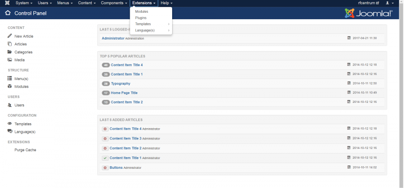Screen dimensions: 405x188
Task: Toggle publish status of the Buttons article
Action: click(x=105, y=168)
